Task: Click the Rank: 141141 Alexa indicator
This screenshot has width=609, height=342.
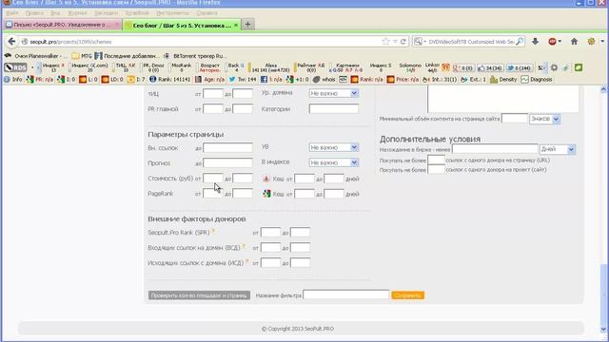Action: [169, 80]
